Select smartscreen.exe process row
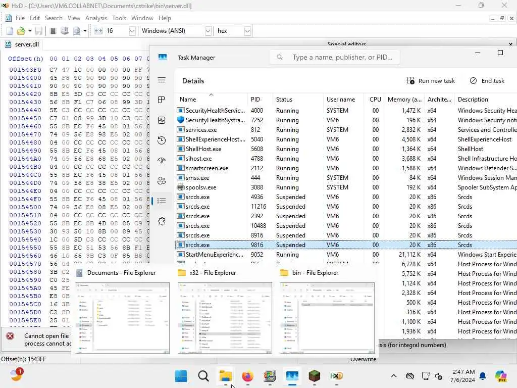517x388 pixels. point(345,168)
